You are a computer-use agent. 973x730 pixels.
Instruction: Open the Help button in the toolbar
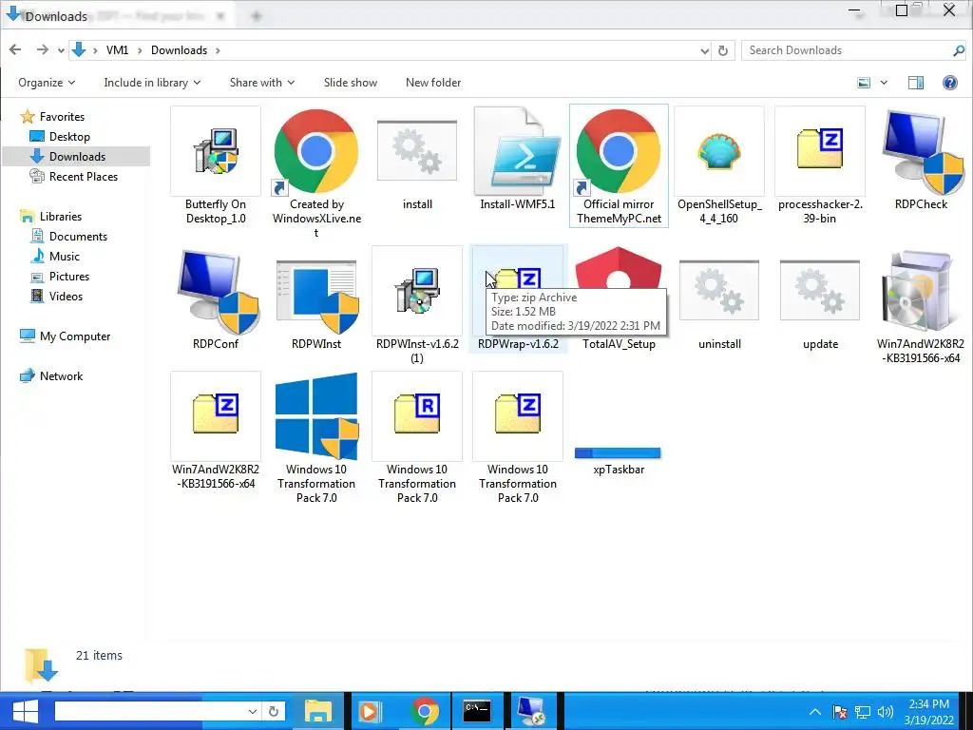pos(949,83)
